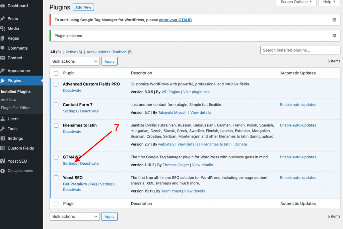Check the GTM4WP plugin checkbox
The height and width of the screenshot is (229, 343).
[56, 157]
